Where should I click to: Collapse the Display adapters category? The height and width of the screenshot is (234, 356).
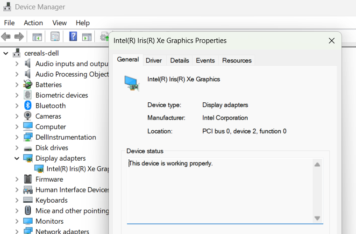[x=17, y=158]
